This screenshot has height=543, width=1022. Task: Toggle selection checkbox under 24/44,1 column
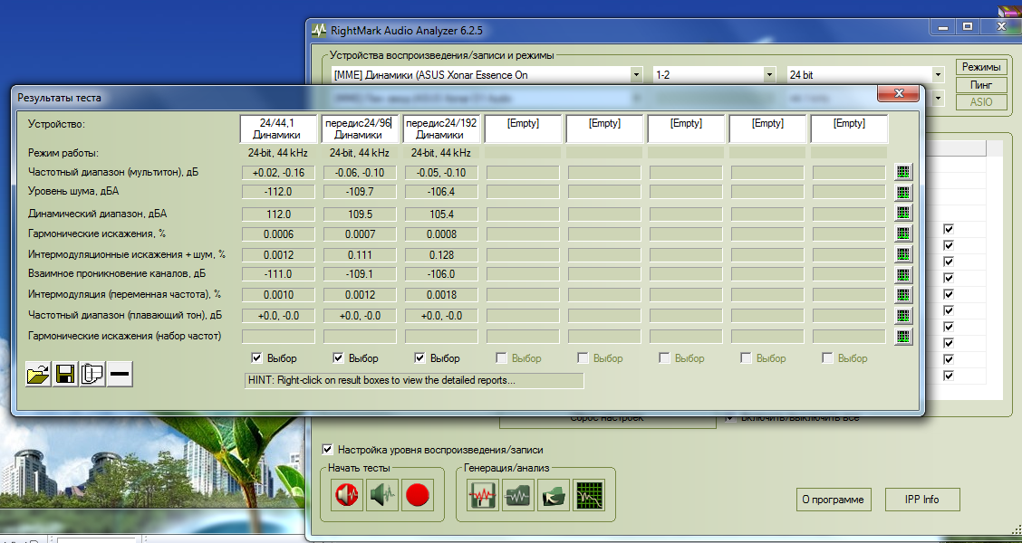pyautogui.click(x=256, y=358)
